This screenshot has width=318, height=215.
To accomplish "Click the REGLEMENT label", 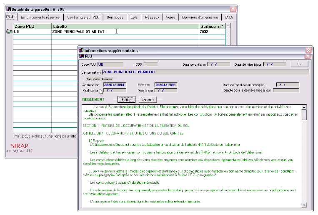I will coord(93,99).
